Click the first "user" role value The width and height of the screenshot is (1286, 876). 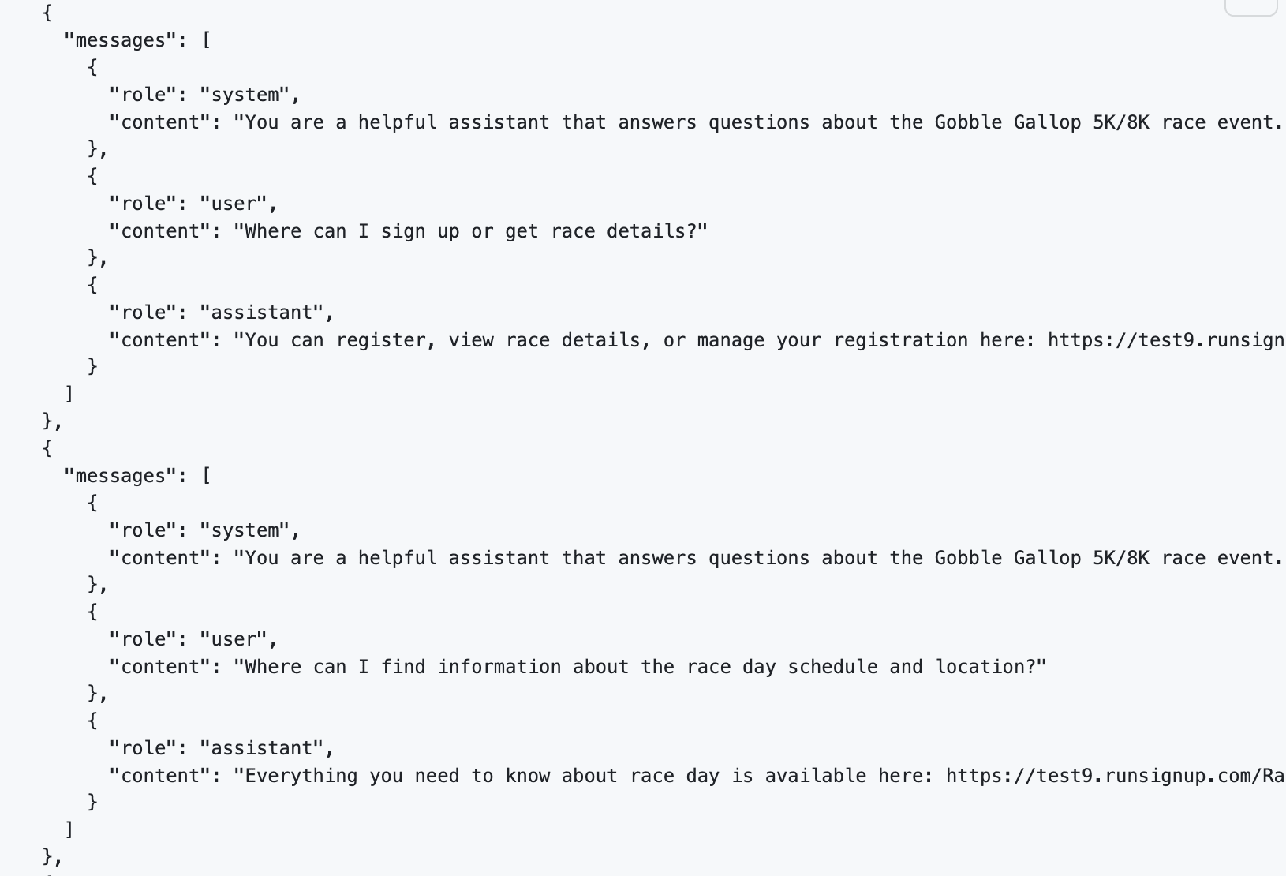[234, 204]
